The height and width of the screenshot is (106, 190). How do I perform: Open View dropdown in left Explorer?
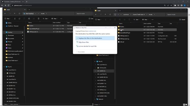(x=54, y=19)
